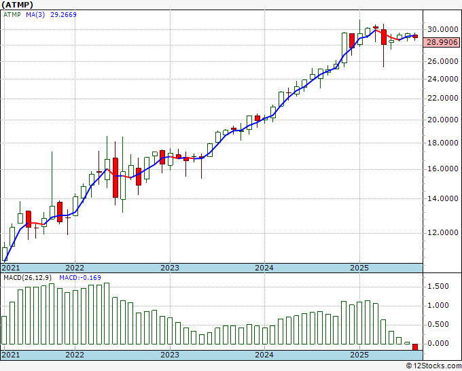Click the red negative MACD histogram bar

coord(415,347)
